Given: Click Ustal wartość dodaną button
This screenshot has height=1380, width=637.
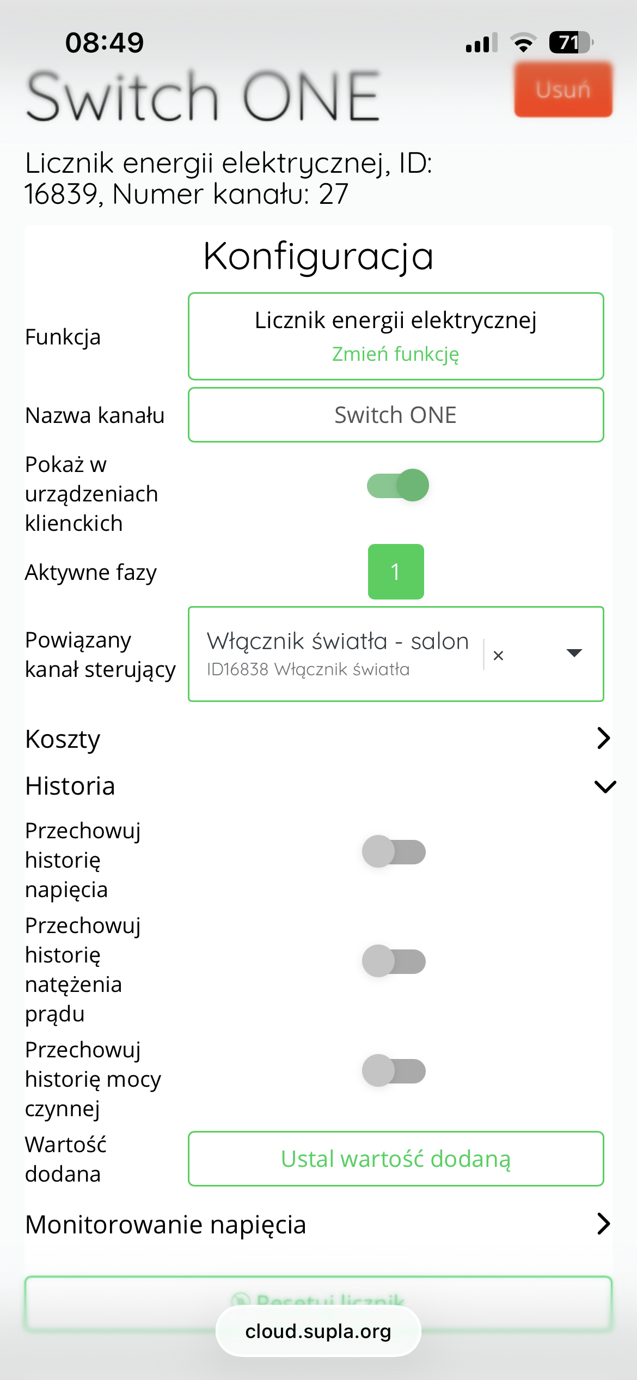Looking at the screenshot, I should tap(396, 1159).
